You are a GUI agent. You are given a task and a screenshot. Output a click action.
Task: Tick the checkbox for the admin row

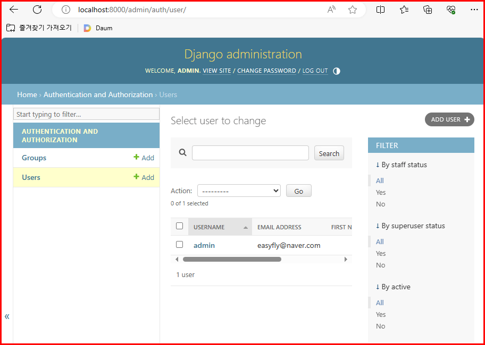coord(179,245)
